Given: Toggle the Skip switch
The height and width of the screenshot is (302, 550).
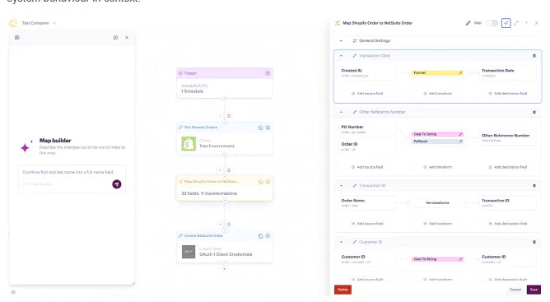Looking at the screenshot, I should point(492,23).
